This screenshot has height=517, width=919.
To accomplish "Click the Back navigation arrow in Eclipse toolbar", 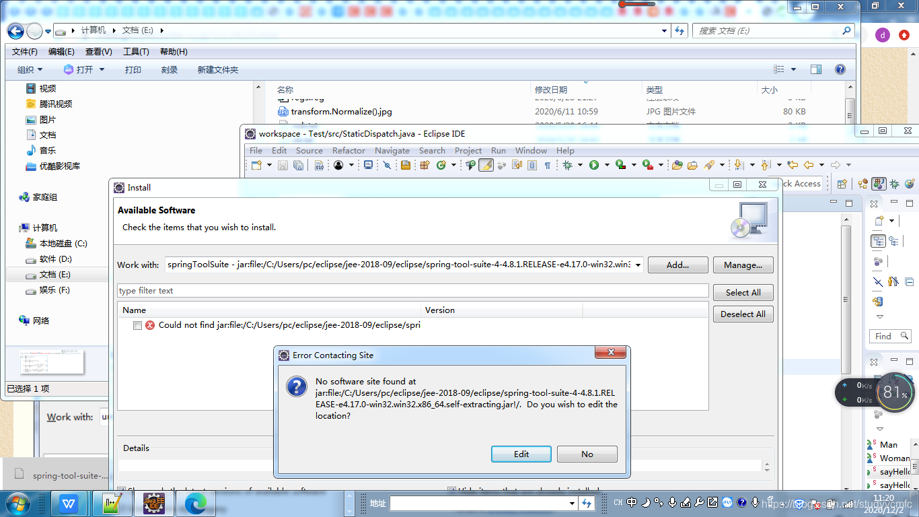I will (809, 165).
